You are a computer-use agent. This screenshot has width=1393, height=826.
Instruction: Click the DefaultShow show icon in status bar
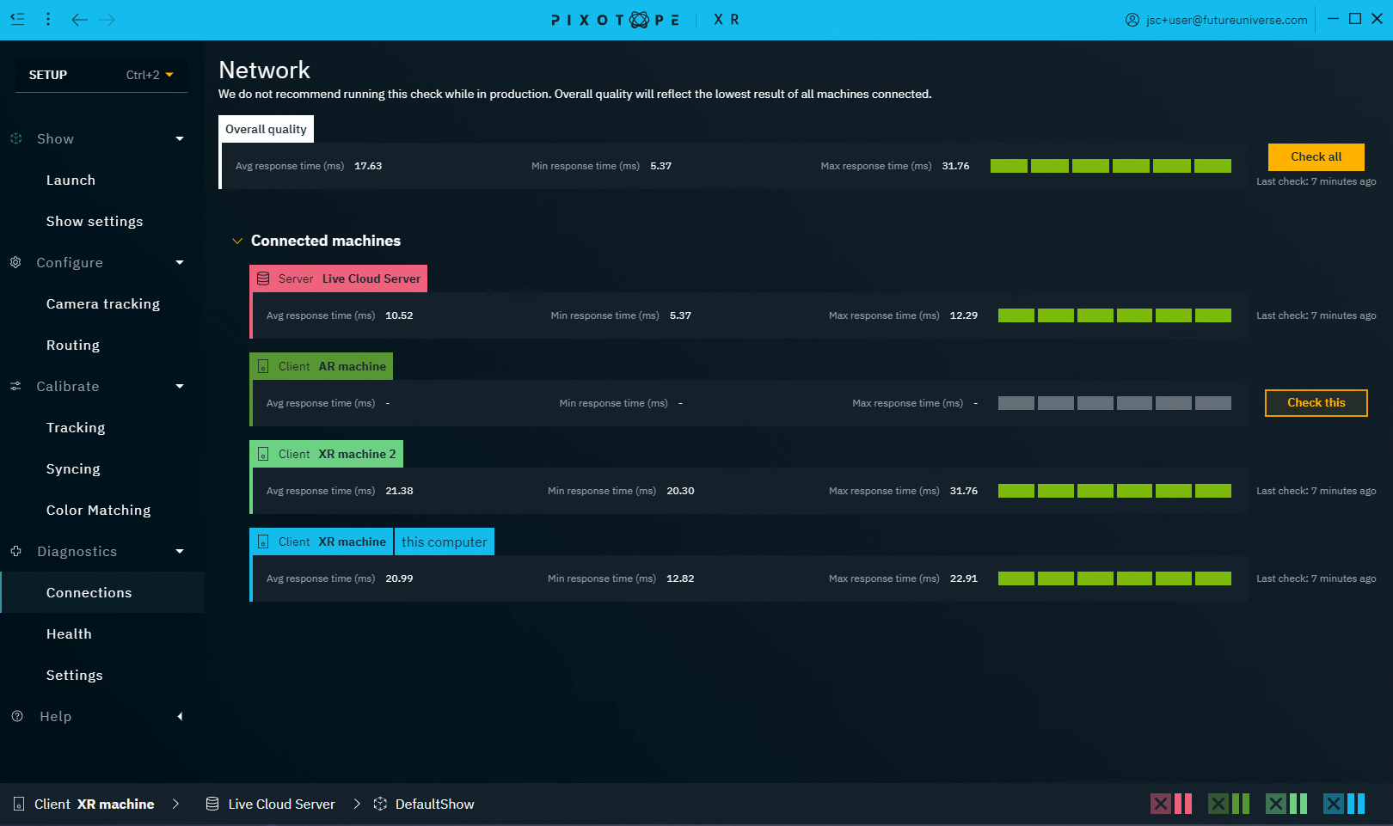pos(380,804)
